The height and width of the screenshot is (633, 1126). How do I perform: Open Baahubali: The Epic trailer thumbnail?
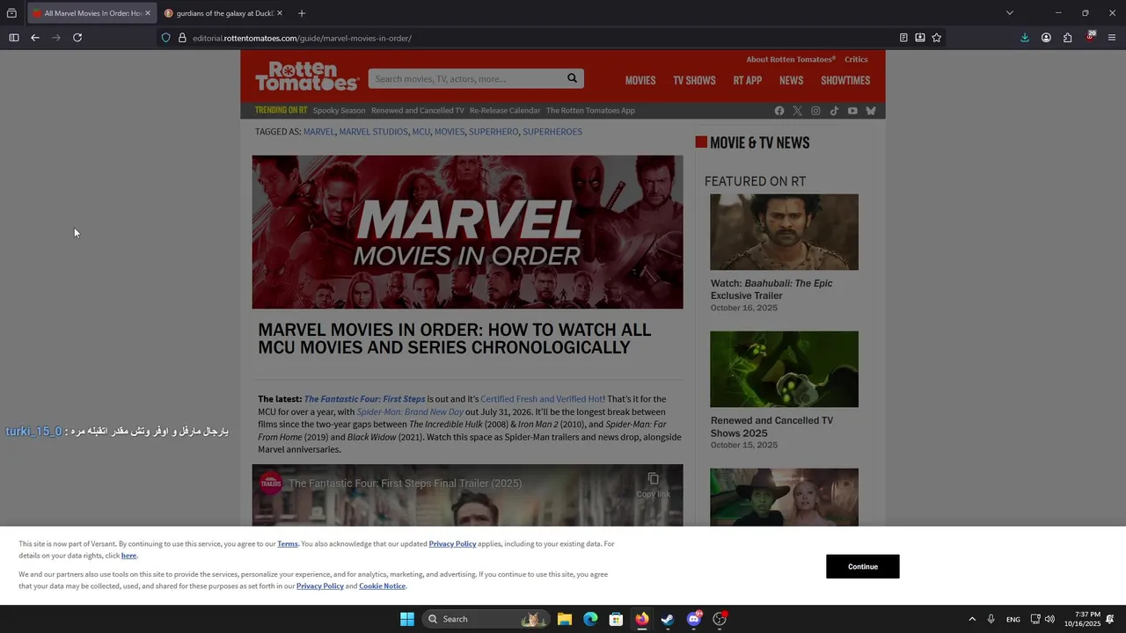tap(784, 232)
